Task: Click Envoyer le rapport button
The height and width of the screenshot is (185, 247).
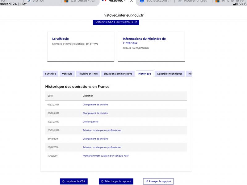Action: coord(158,181)
